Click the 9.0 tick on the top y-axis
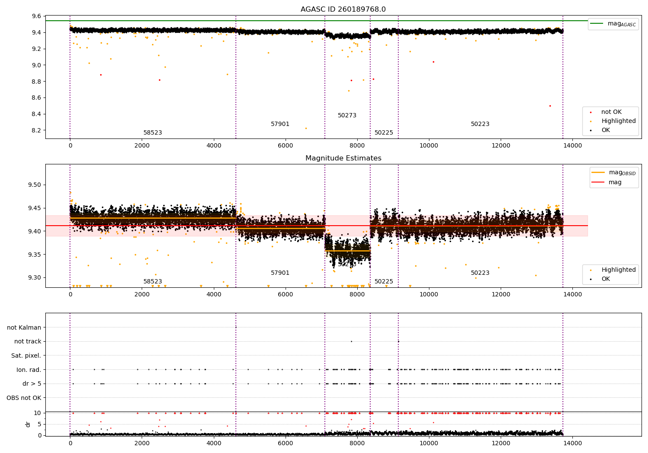 (37, 65)
